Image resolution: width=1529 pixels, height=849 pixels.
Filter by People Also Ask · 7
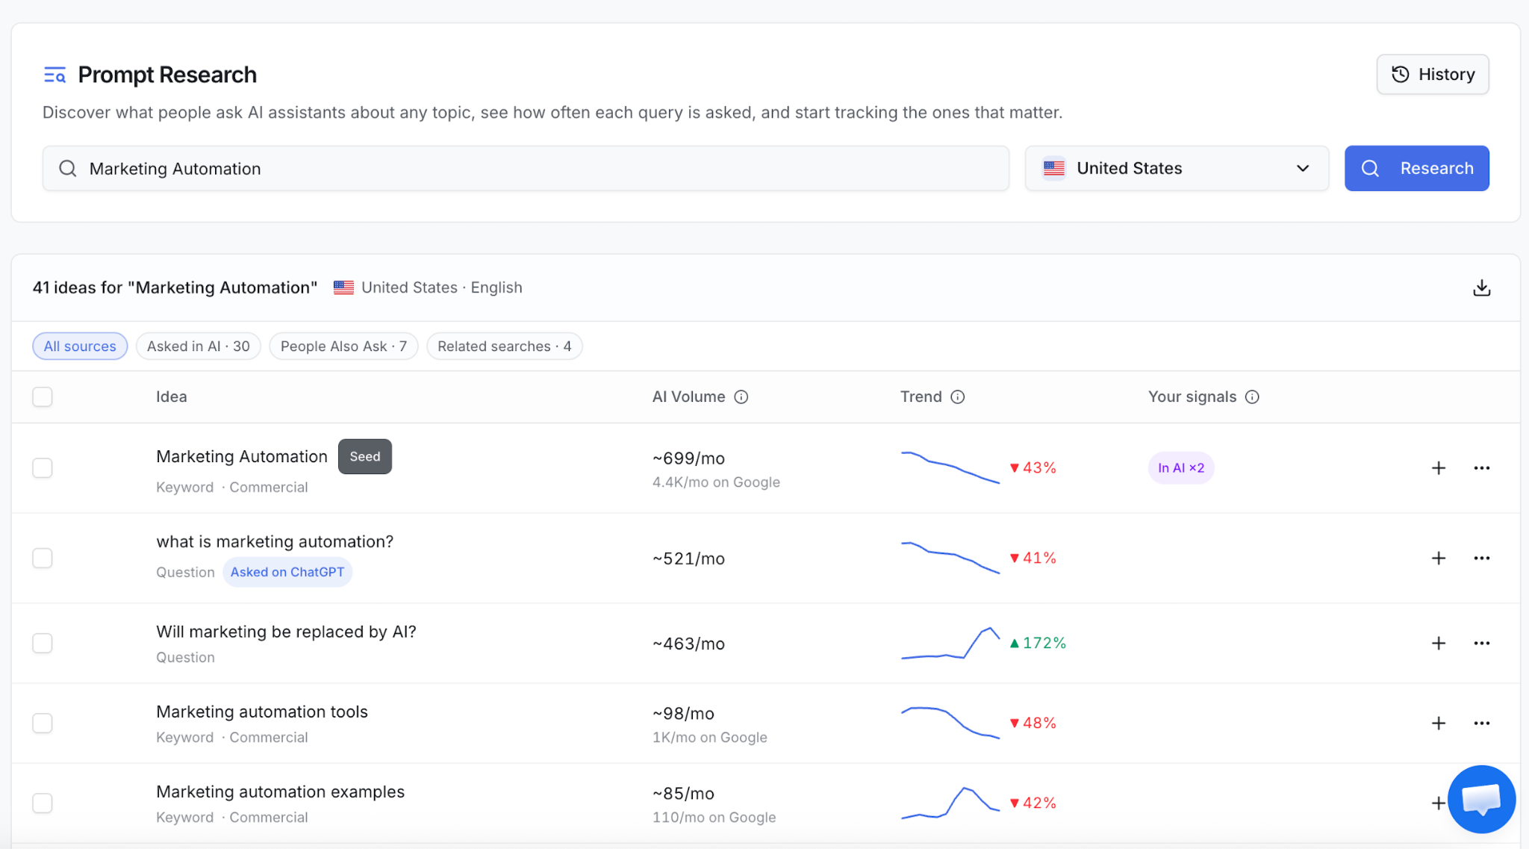343,346
